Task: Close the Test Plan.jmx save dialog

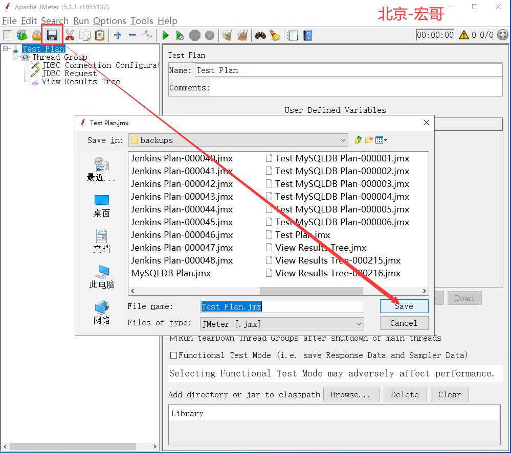Action: pyautogui.click(x=426, y=123)
